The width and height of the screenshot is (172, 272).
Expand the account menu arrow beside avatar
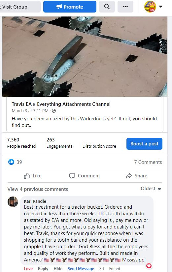point(161,7)
